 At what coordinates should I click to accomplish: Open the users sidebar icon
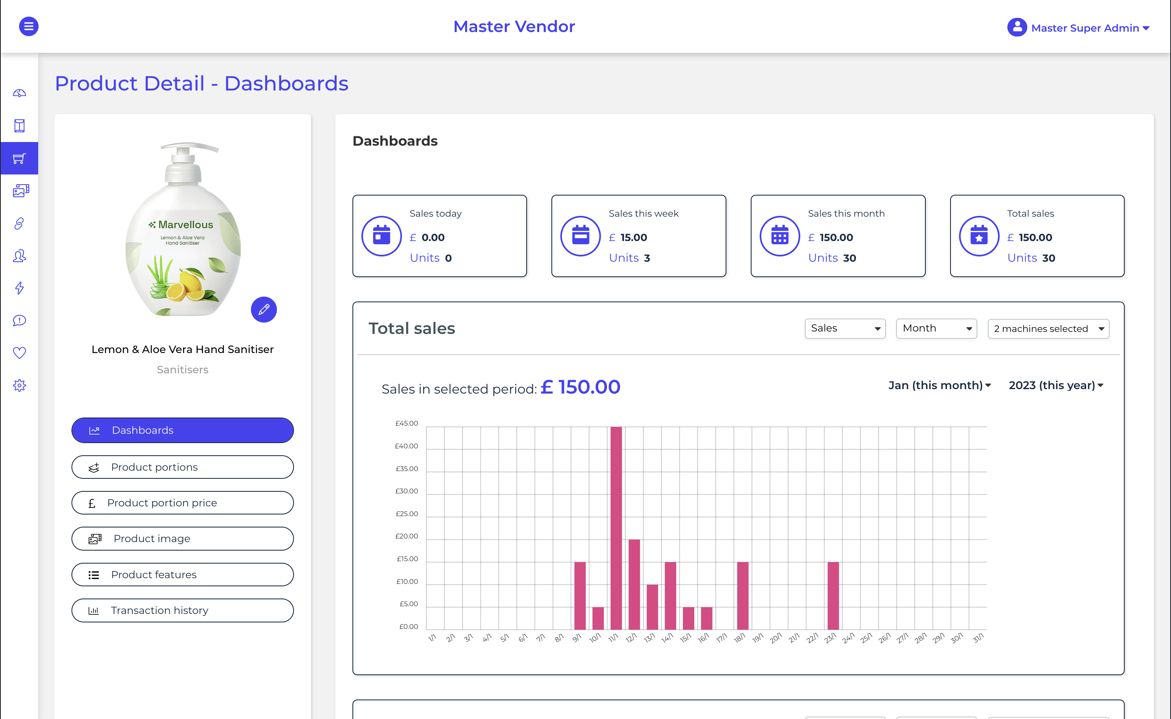[x=19, y=256]
